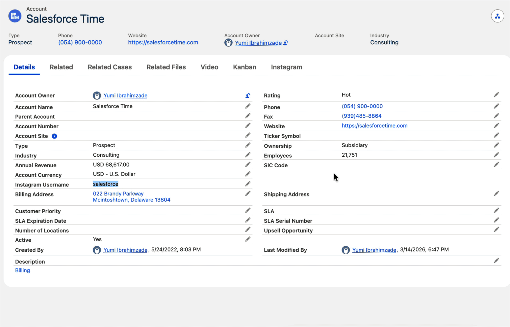Open the account hierarchy icon top right
Screen dimensions: 510x327
(x=498, y=16)
